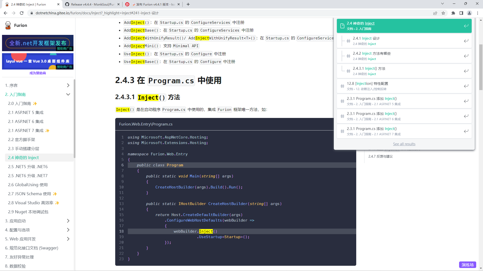Click the '全新.net开发框架发布' sponsor banner
The image size is (483, 271).
(x=38, y=43)
